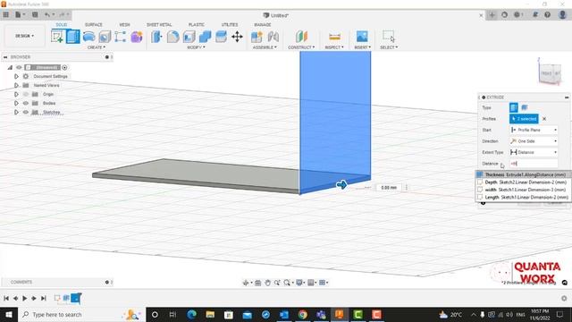
Task: Select the Offset Plane construct tool
Action: (301, 37)
